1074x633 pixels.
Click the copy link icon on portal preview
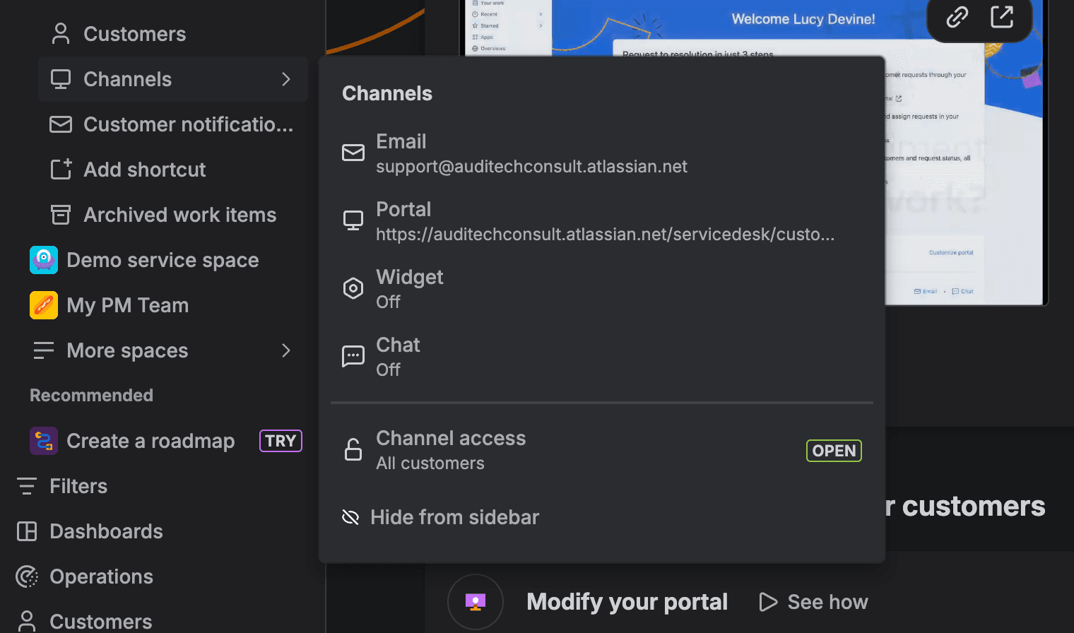pyautogui.click(x=957, y=16)
